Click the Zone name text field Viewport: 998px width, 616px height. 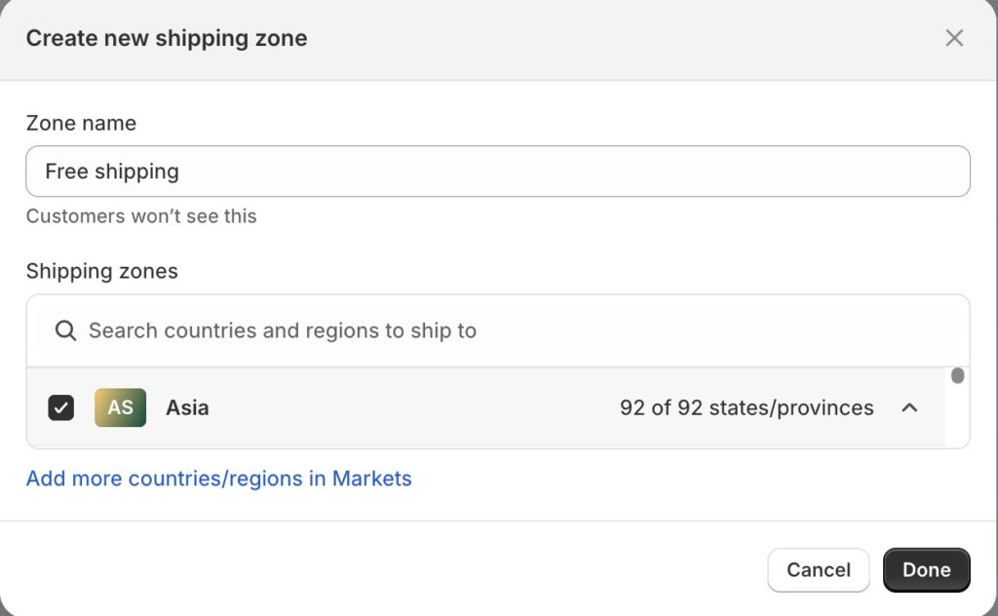click(497, 171)
